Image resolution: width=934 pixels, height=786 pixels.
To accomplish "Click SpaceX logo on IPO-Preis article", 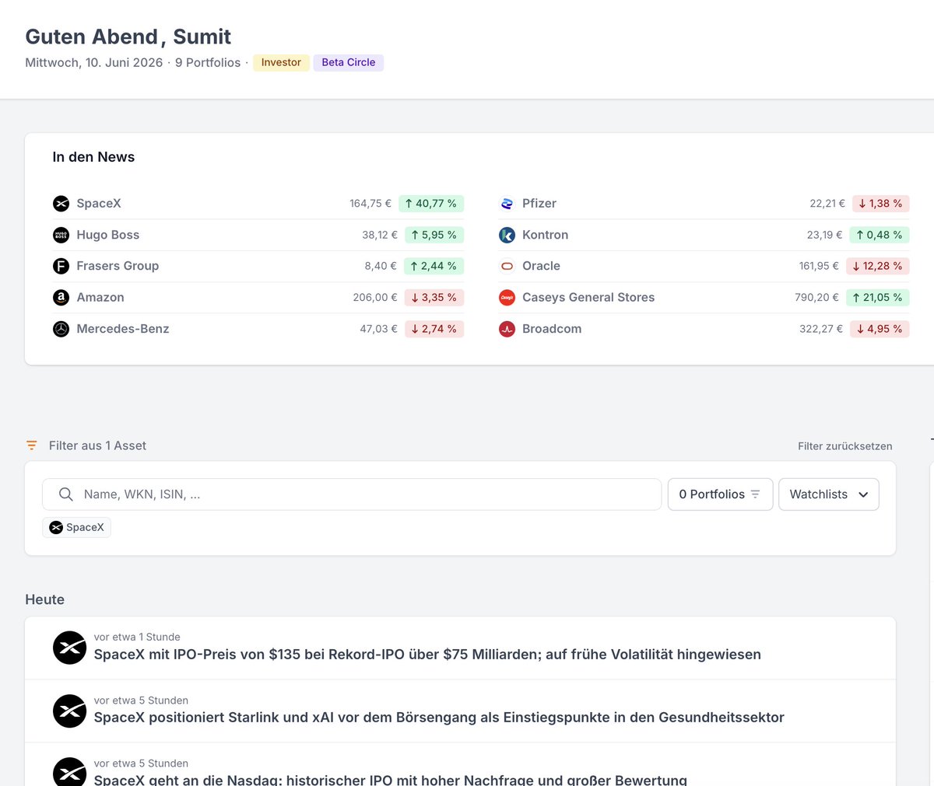I will point(69,648).
